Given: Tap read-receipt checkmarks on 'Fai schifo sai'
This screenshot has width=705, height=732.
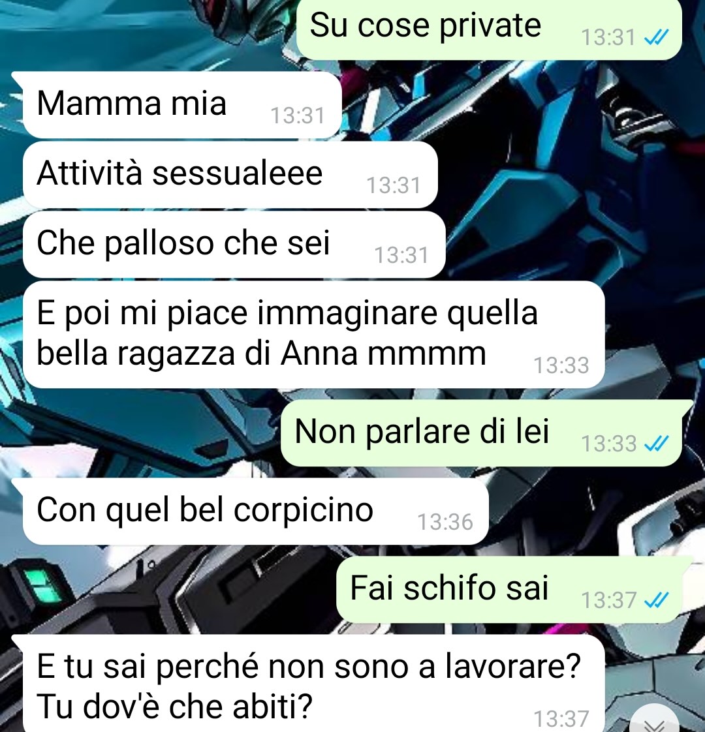Looking at the screenshot, I should (x=657, y=600).
